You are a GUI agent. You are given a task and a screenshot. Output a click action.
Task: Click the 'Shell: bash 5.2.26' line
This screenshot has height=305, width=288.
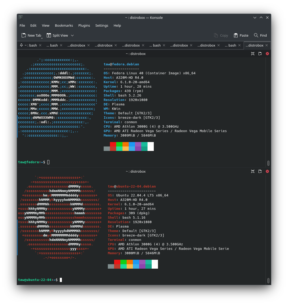point(122,95)
